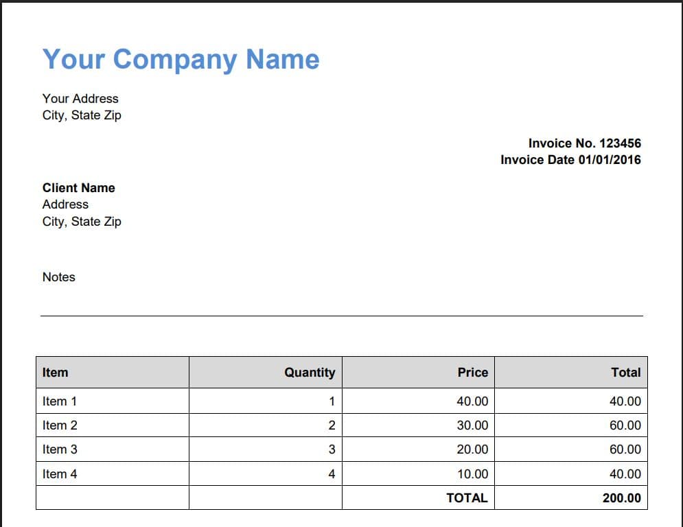Screen dimensions: 683x527
Task: Select the 200.00 grand total amount
Action: point(621,498)
